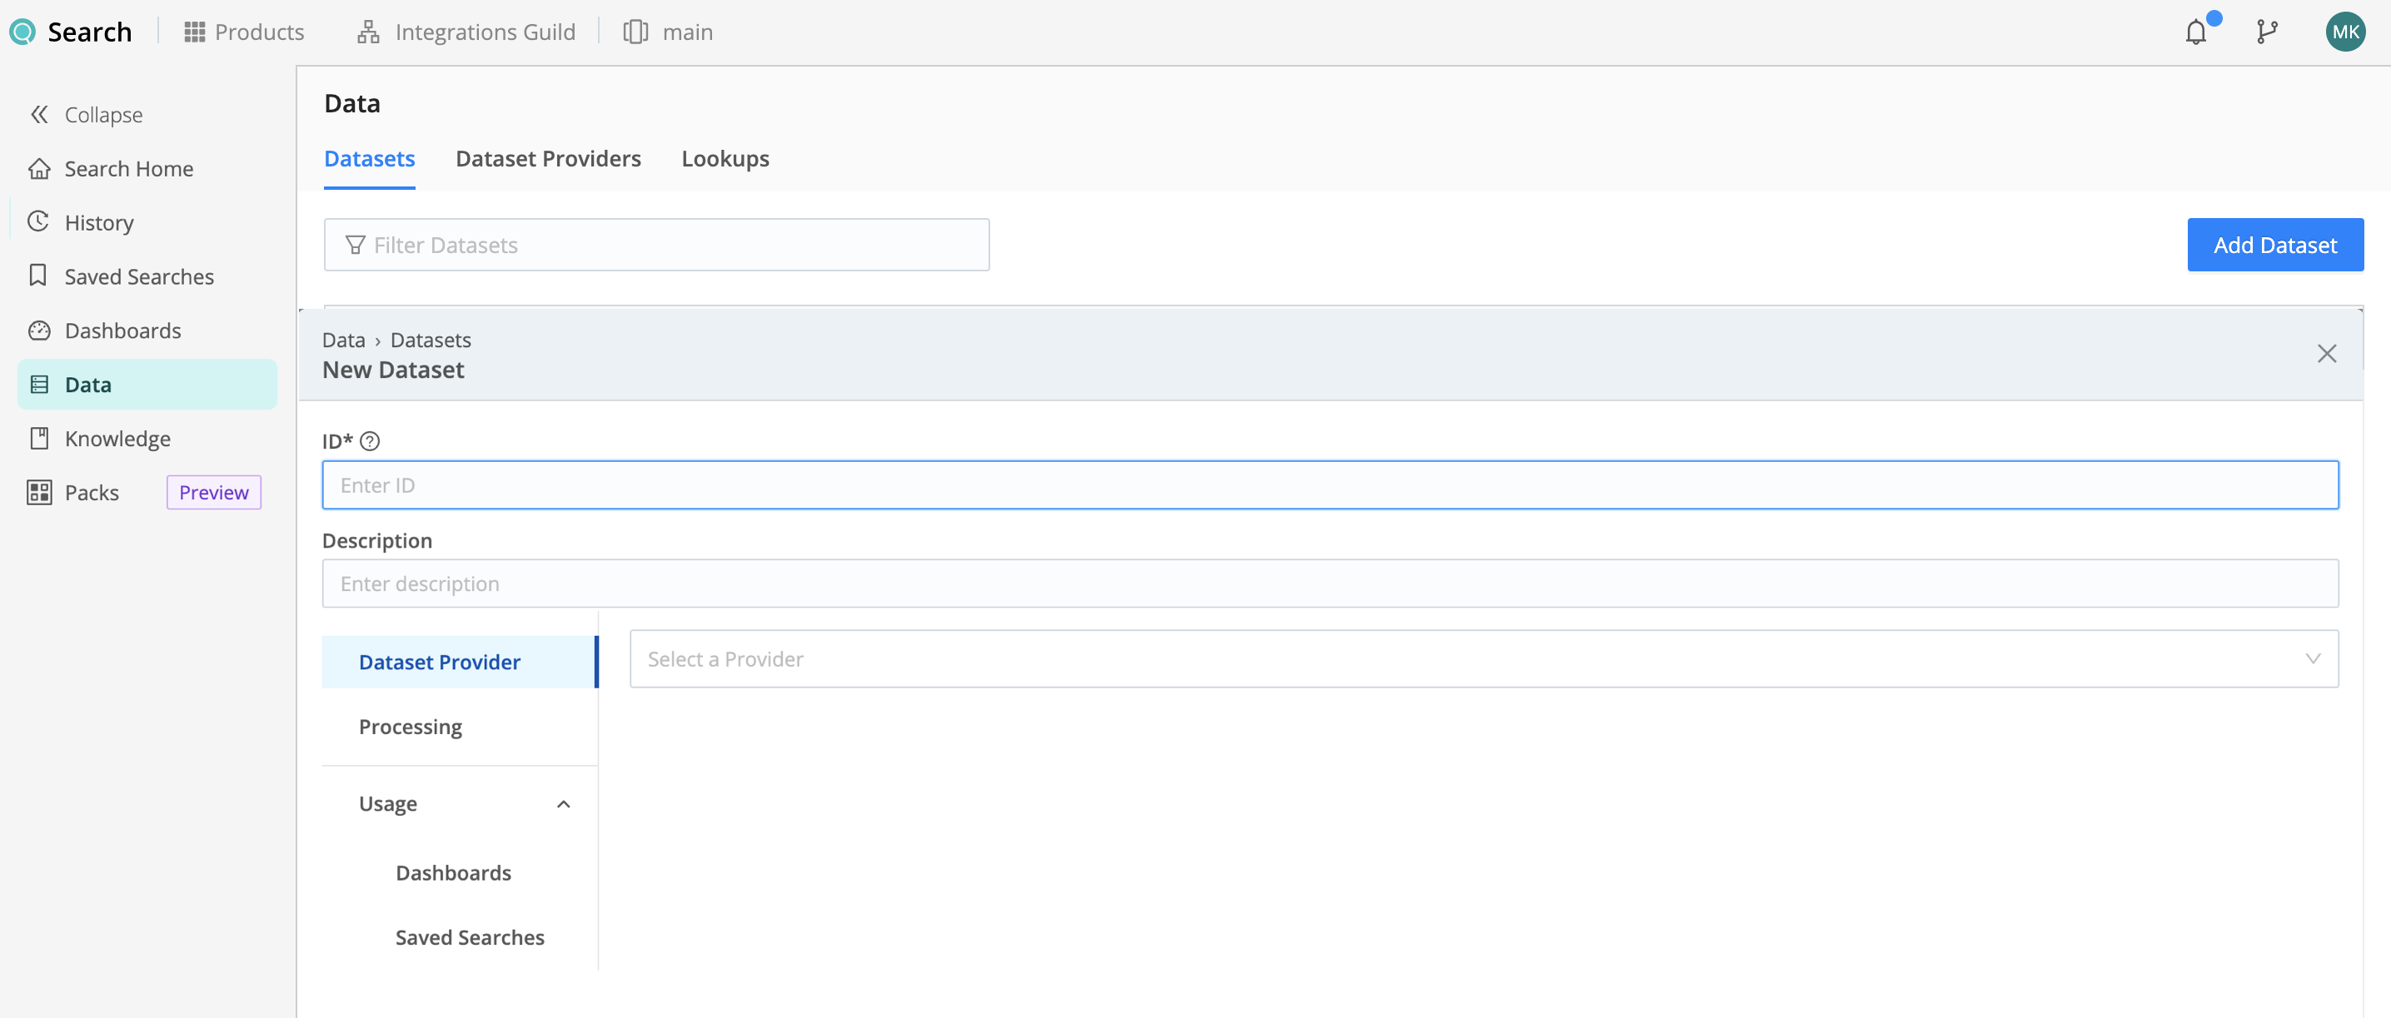
Task: Open the Knowledge section
Action: coord(117,438)
